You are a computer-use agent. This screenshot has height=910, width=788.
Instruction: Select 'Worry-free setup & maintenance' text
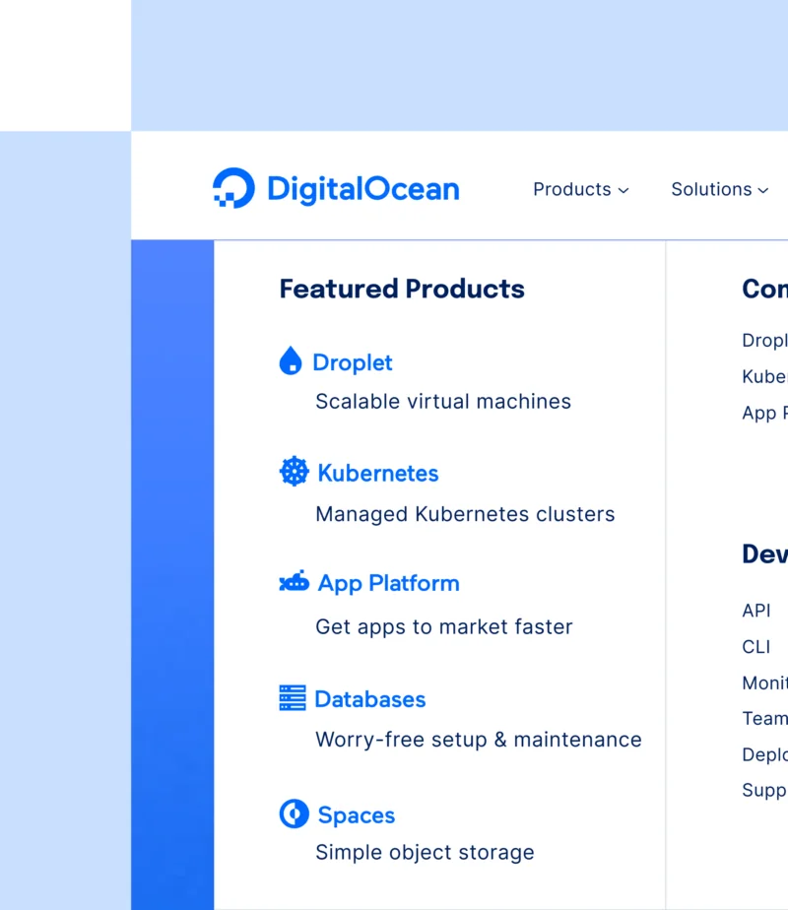pyautogui.click(x=478, y=740)
